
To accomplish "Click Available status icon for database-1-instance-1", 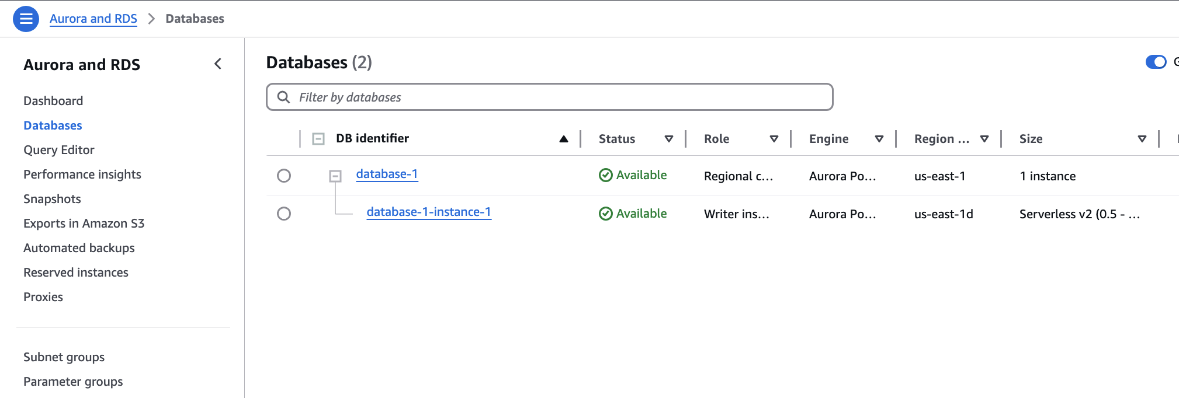I will coord(606,214).
